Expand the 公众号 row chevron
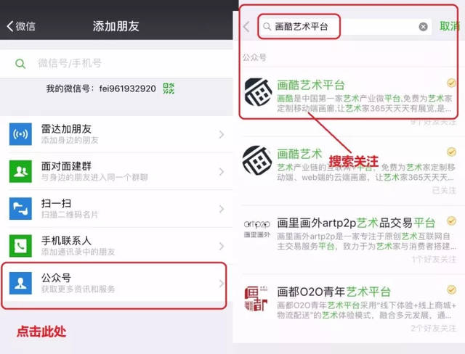Viewport: 465px width, 354px height. coord(221,283)
